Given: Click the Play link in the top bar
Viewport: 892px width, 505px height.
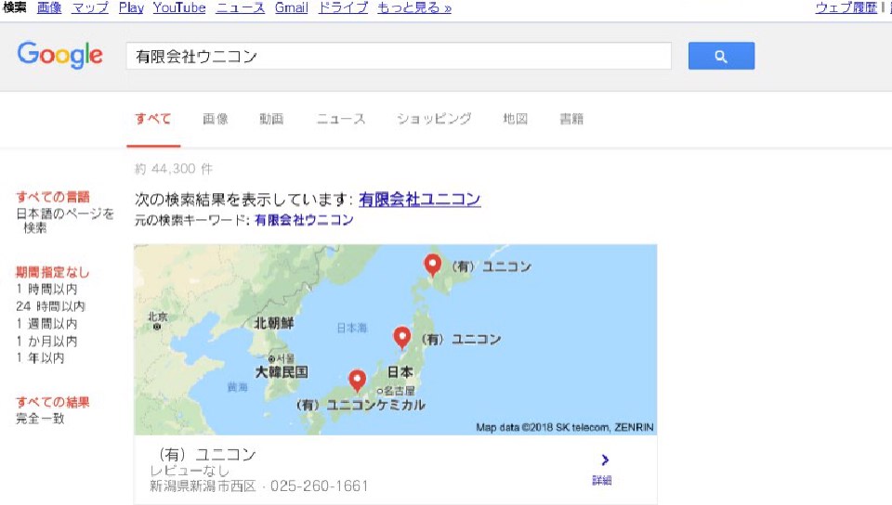Looking at the screenshot, I should pos(131,7).
